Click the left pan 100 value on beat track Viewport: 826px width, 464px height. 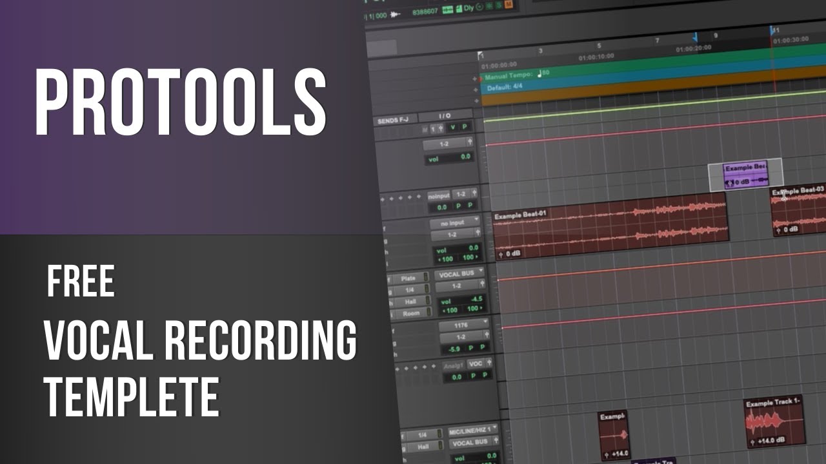click(x=446, y=259)
